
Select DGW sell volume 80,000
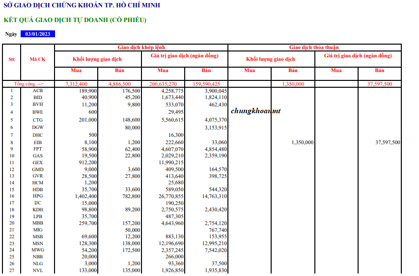tap(133, 128)
